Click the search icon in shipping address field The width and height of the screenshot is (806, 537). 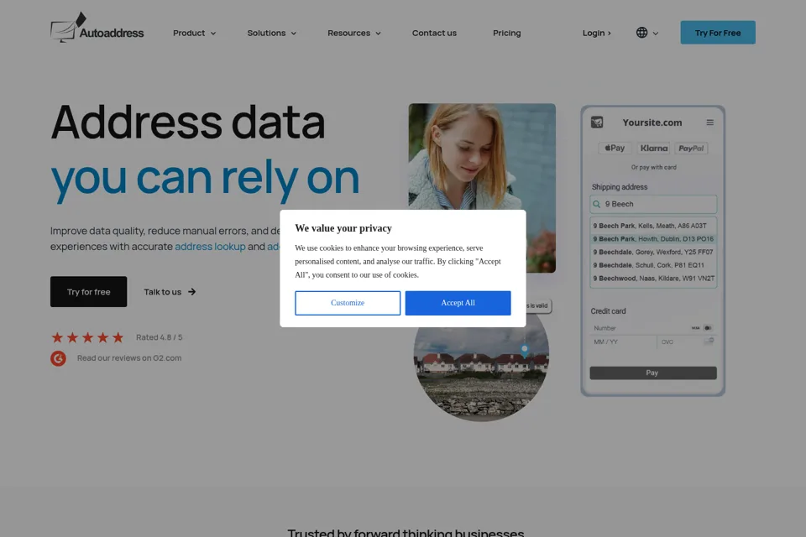[596, 204]
